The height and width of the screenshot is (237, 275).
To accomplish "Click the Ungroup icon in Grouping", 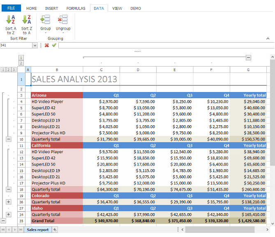I will tap(63, 20).
